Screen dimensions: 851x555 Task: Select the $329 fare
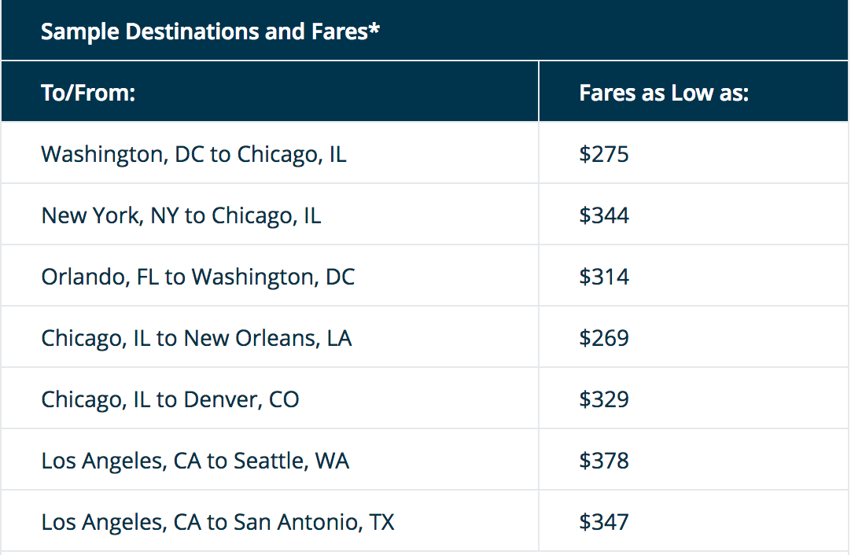tap(604, 399)
